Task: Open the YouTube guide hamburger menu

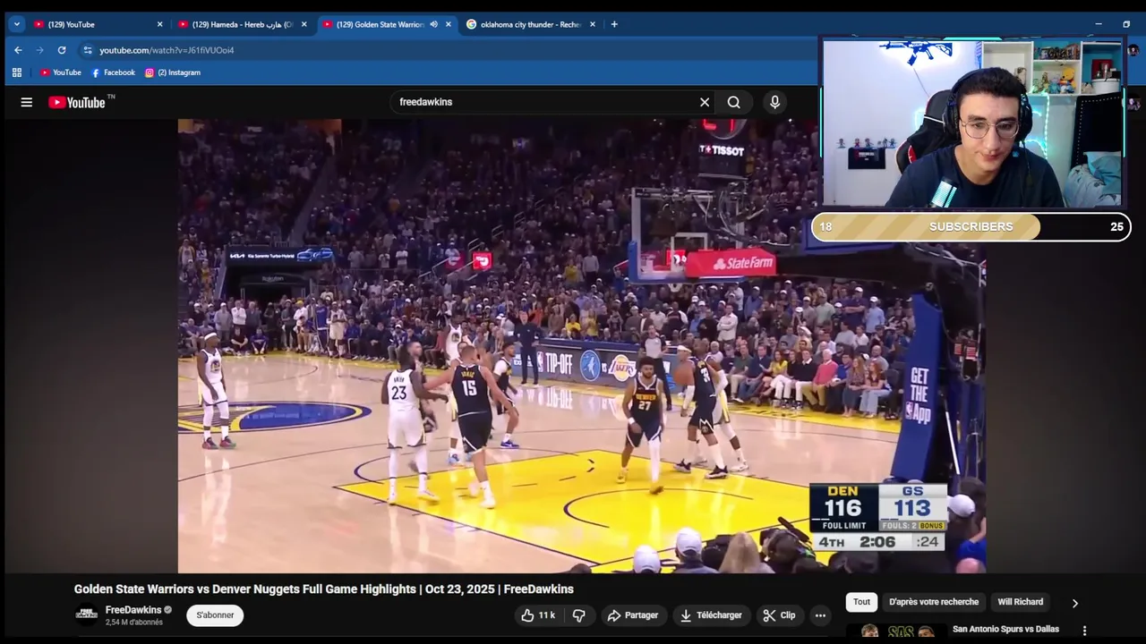Action: (x=27, y=102)
